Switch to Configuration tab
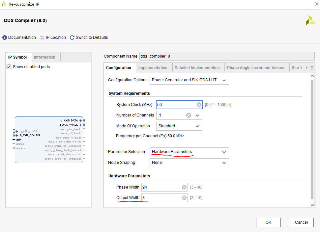Viewport: 320px width, 232px height. pyautogui.click(x=119, y=68)
